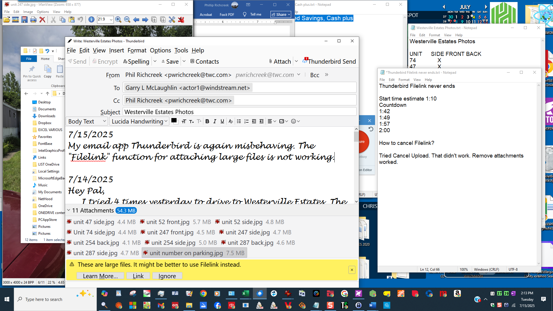
Task: Change the font from Lucida Handwriting
Action: [x=138, y=121]
